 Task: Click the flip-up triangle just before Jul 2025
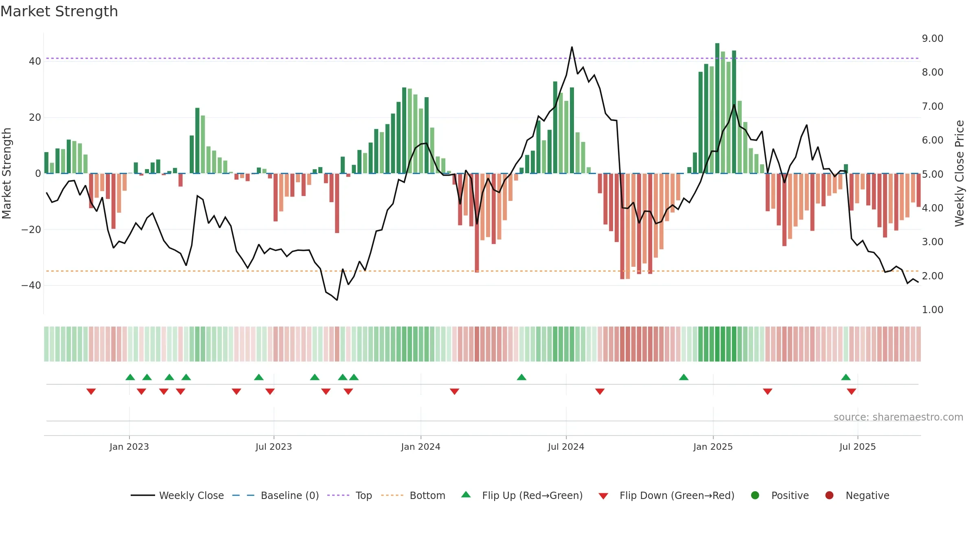(x=846, y=377)
